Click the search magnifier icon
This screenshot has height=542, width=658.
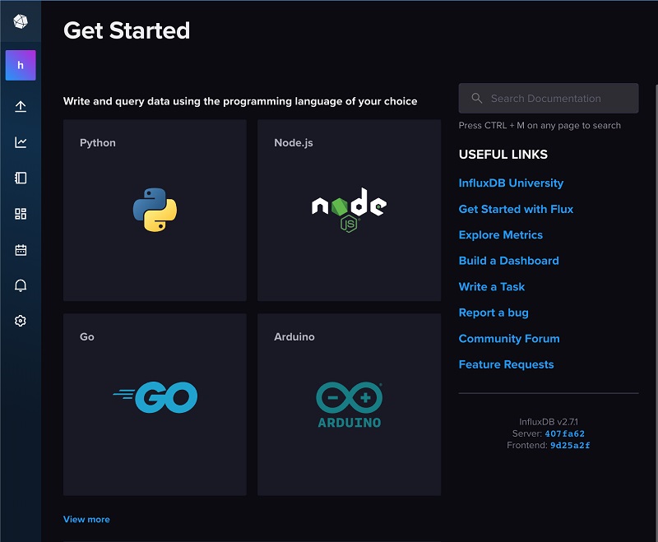point(477,98)
